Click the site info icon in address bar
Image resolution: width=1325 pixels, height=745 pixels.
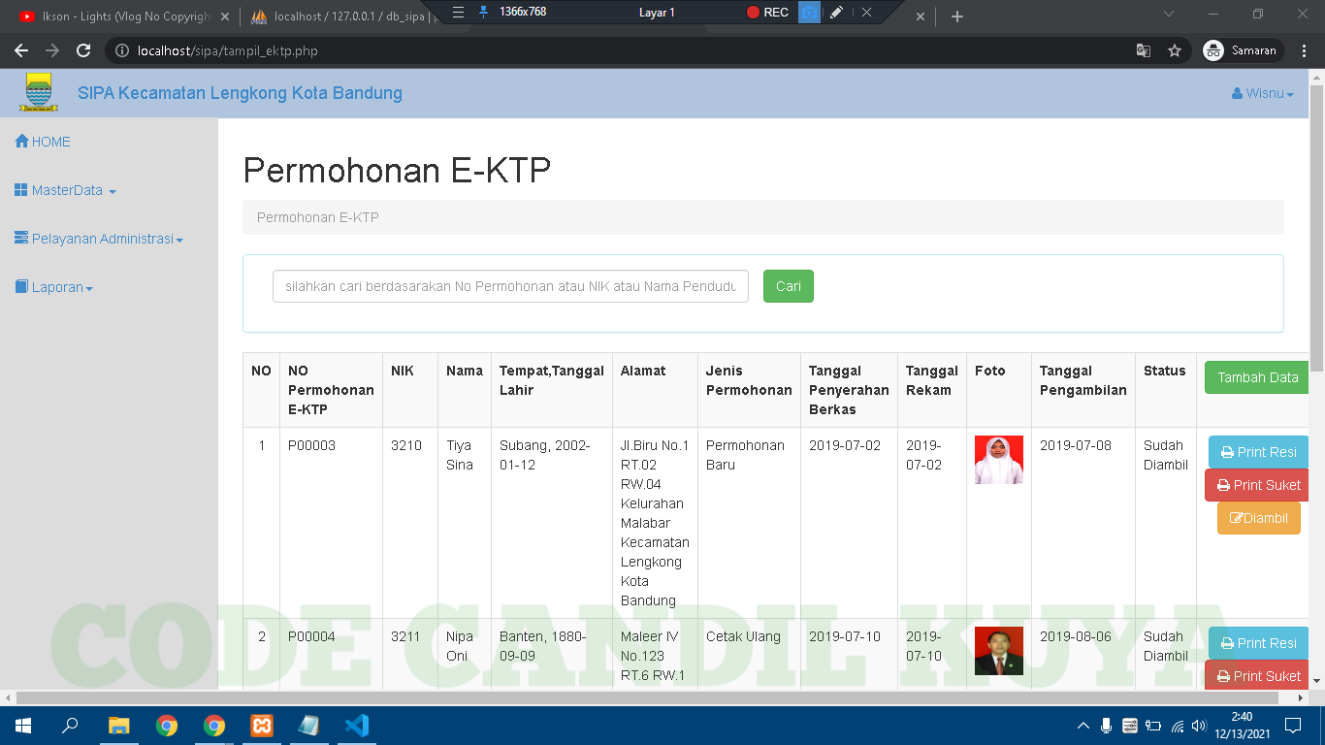[x=122, y=50]
